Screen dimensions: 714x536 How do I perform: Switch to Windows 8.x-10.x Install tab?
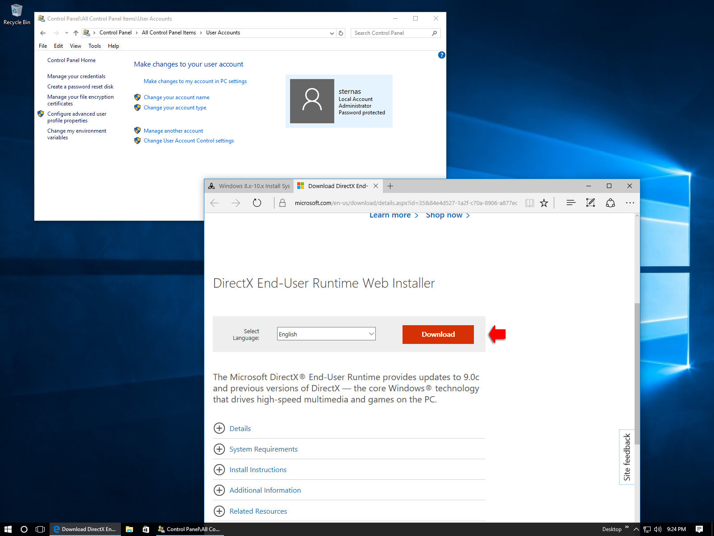[249, 186]
